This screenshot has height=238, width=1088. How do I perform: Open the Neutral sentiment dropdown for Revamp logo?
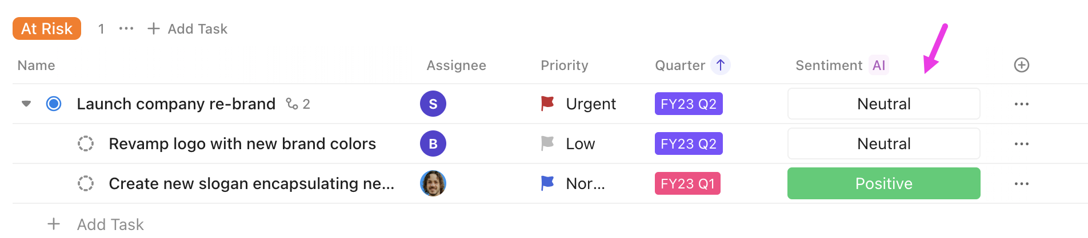pyautogui.click(x=883, y=143)
